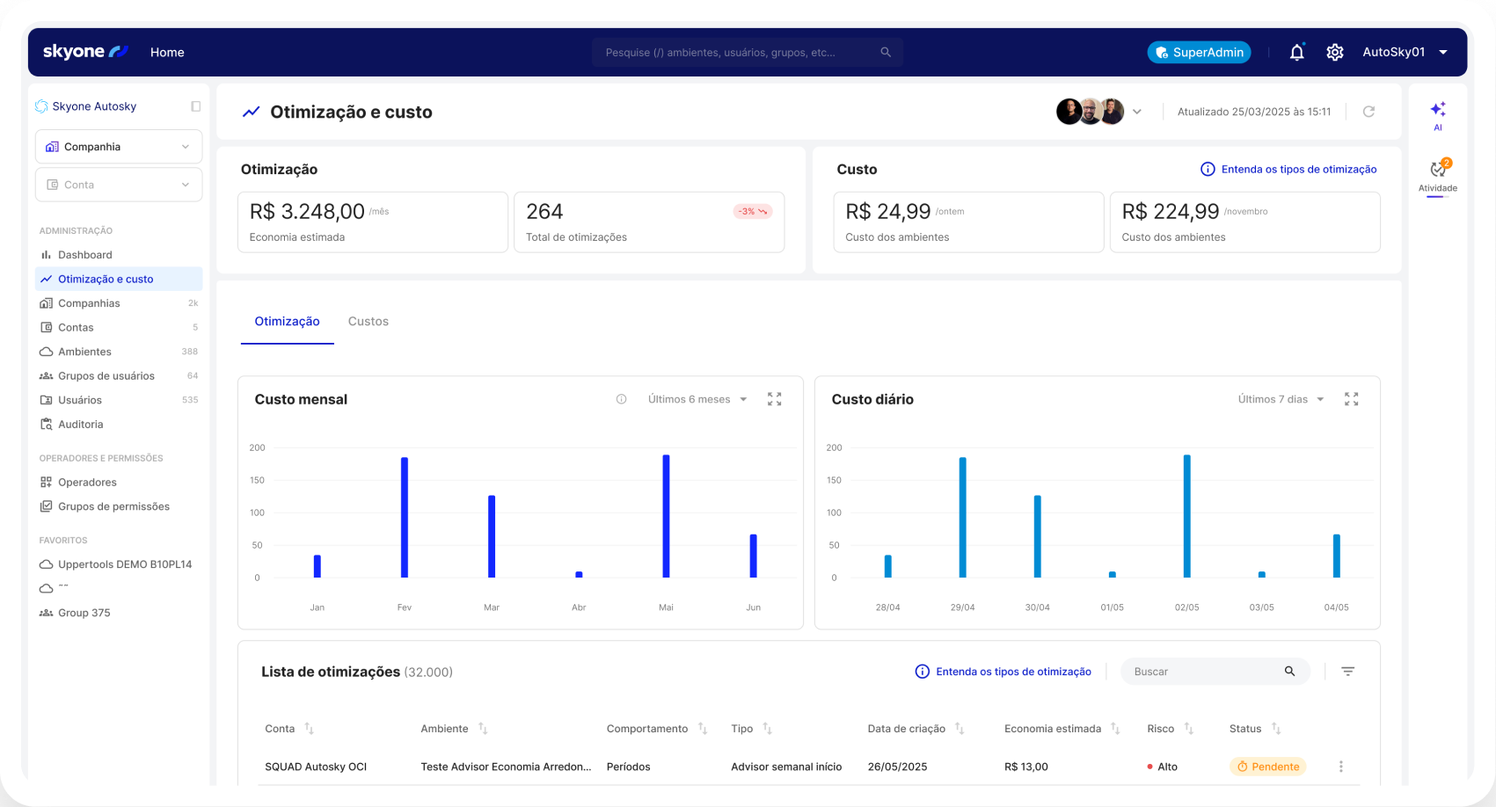The height and width of the screenshot is (807, 1496).
Task: Open the Companhia dropdown
Action: tap(119, 147)
